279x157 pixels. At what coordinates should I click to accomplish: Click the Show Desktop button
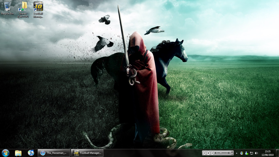click(277, 153)
